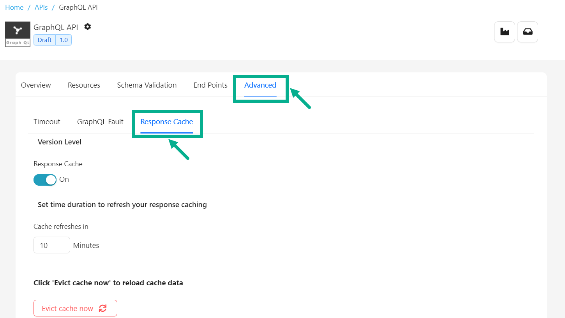
Task: Switch to the GraphQL Fault sub-tab
Action: coord(100,122)
